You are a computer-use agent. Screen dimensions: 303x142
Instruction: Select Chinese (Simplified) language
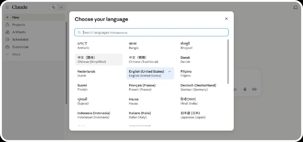(98, 60)
